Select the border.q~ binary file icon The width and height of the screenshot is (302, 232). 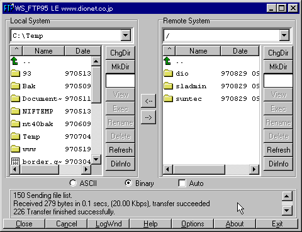(x=15, y=161)
